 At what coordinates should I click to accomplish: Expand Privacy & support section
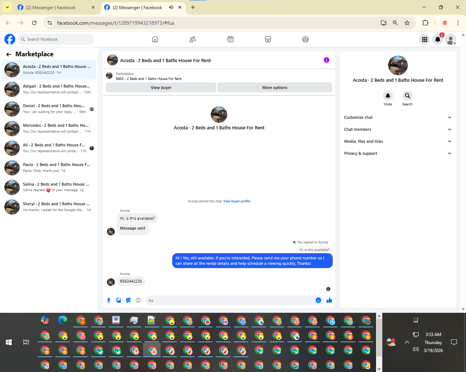click(x=398, y=153)
